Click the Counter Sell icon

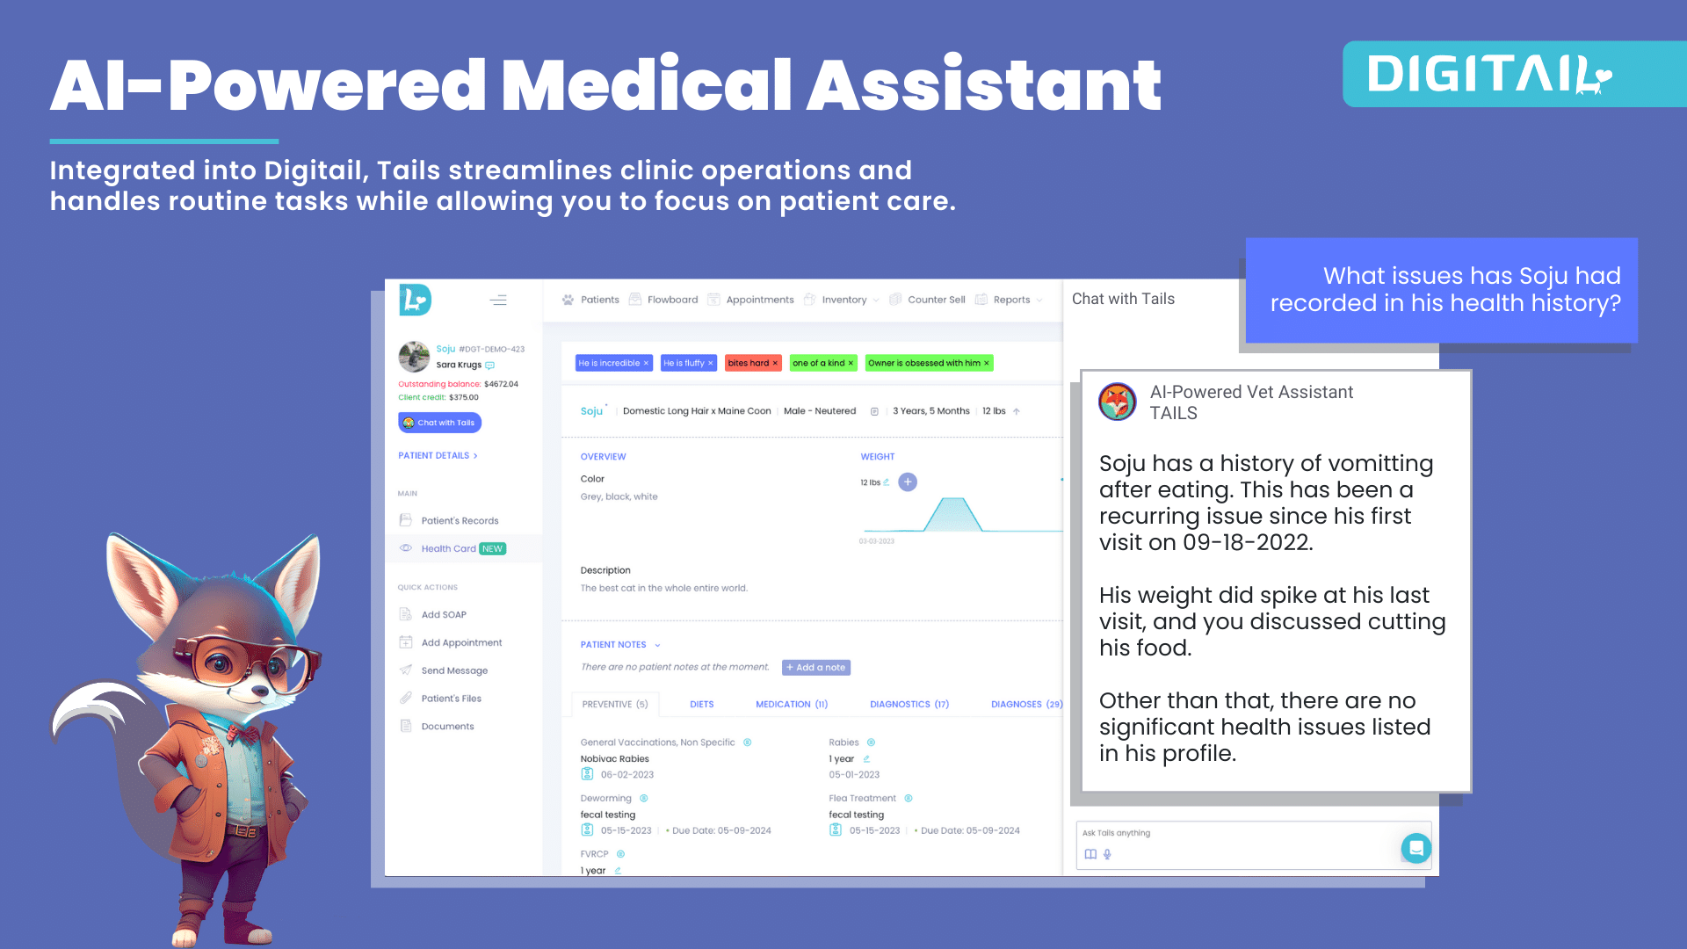click(894, 301)
